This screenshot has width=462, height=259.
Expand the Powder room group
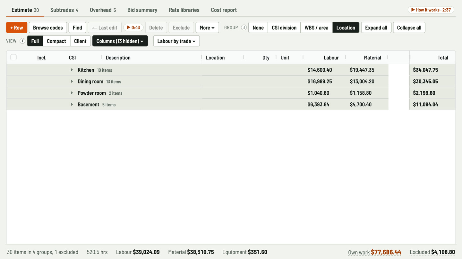coord(72,93)
